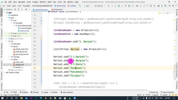Toggle the Logcat tool window
The height and width of the screenshot is (100, 178).
click(x=45, y=92)
